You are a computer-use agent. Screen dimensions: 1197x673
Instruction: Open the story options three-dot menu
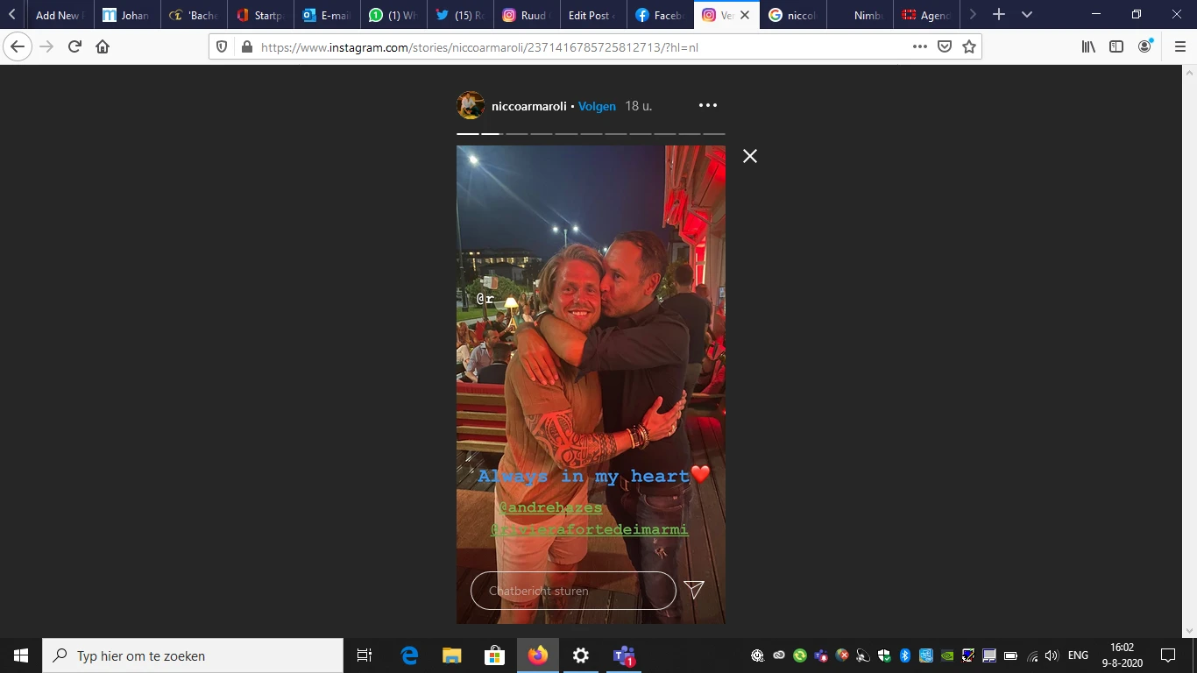[x=708, y=106]
